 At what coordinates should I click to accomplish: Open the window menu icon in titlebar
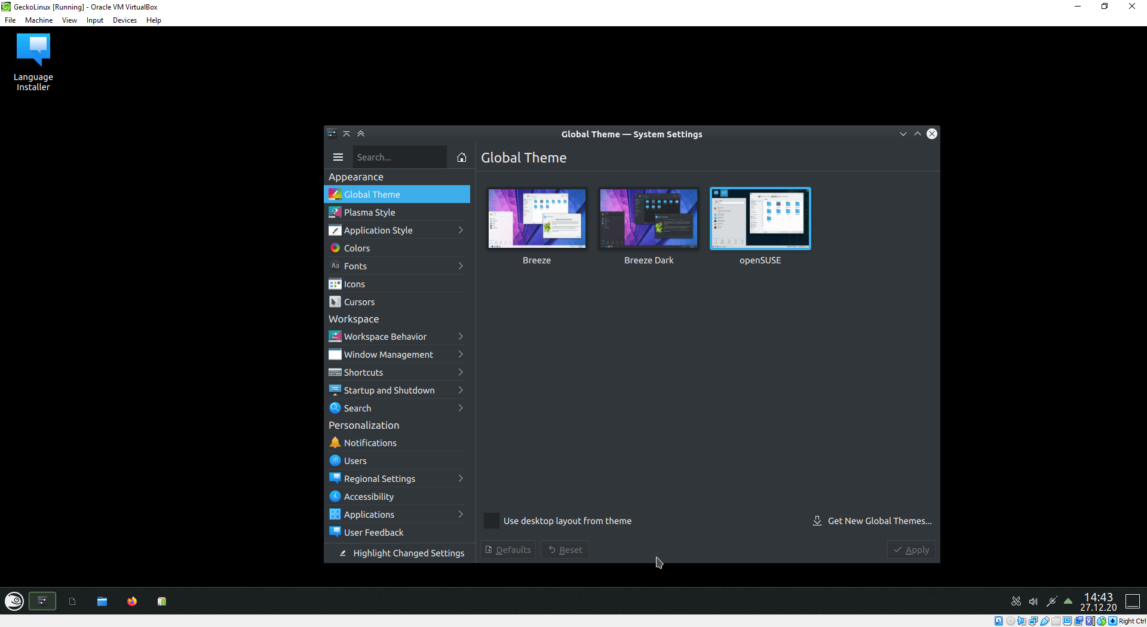tap(332, 134)
